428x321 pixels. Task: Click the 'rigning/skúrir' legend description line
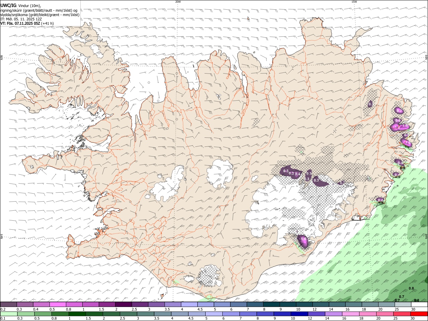tap(39, 10)
